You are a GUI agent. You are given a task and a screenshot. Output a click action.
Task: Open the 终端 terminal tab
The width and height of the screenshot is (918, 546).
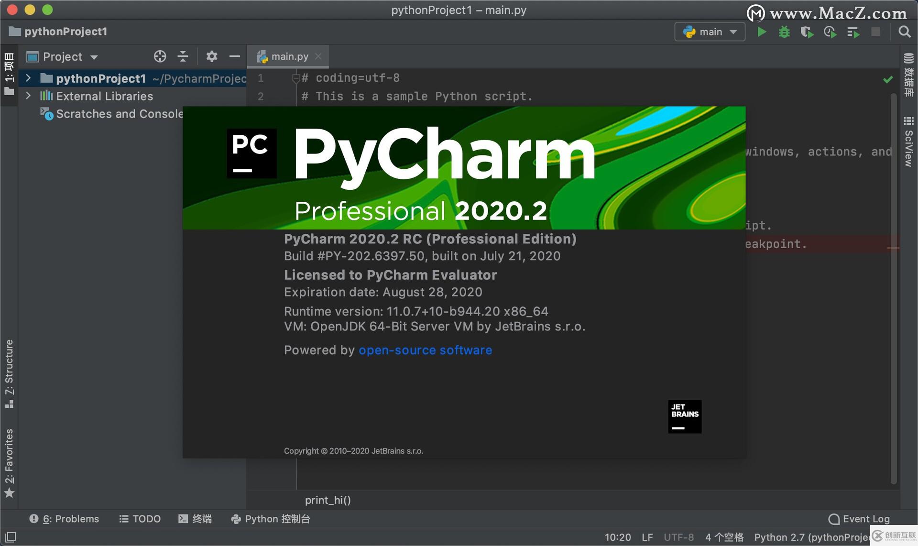coord(195,519)
